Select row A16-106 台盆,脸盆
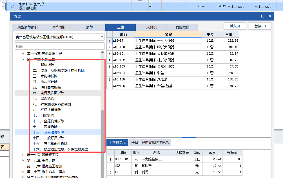The height and width of the screenshot is (178, 283). [173, 86]
